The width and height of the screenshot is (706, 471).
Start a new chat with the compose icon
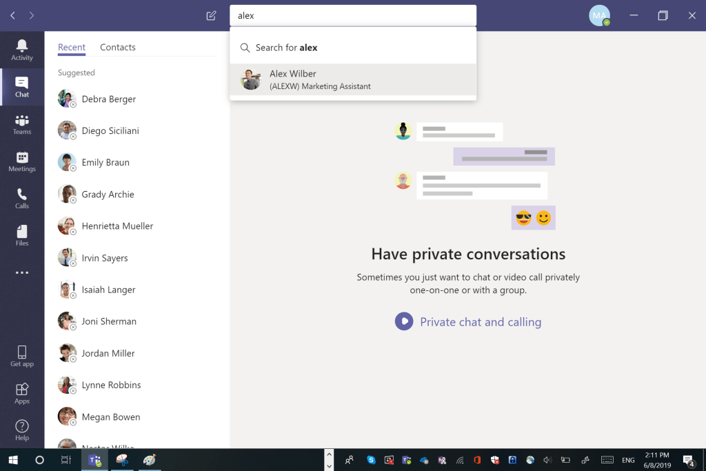[x=211, y=14]
